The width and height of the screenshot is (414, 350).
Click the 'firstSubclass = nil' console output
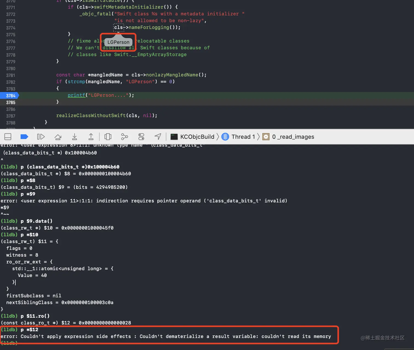coord(34,296)
